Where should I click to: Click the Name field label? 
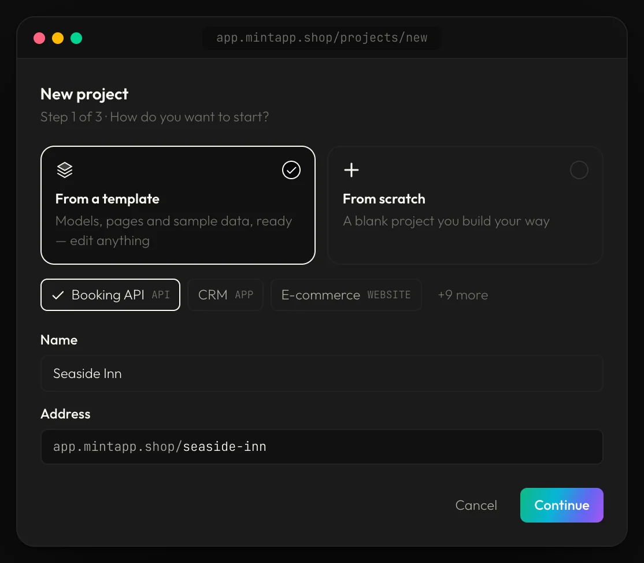coord(59,340)
